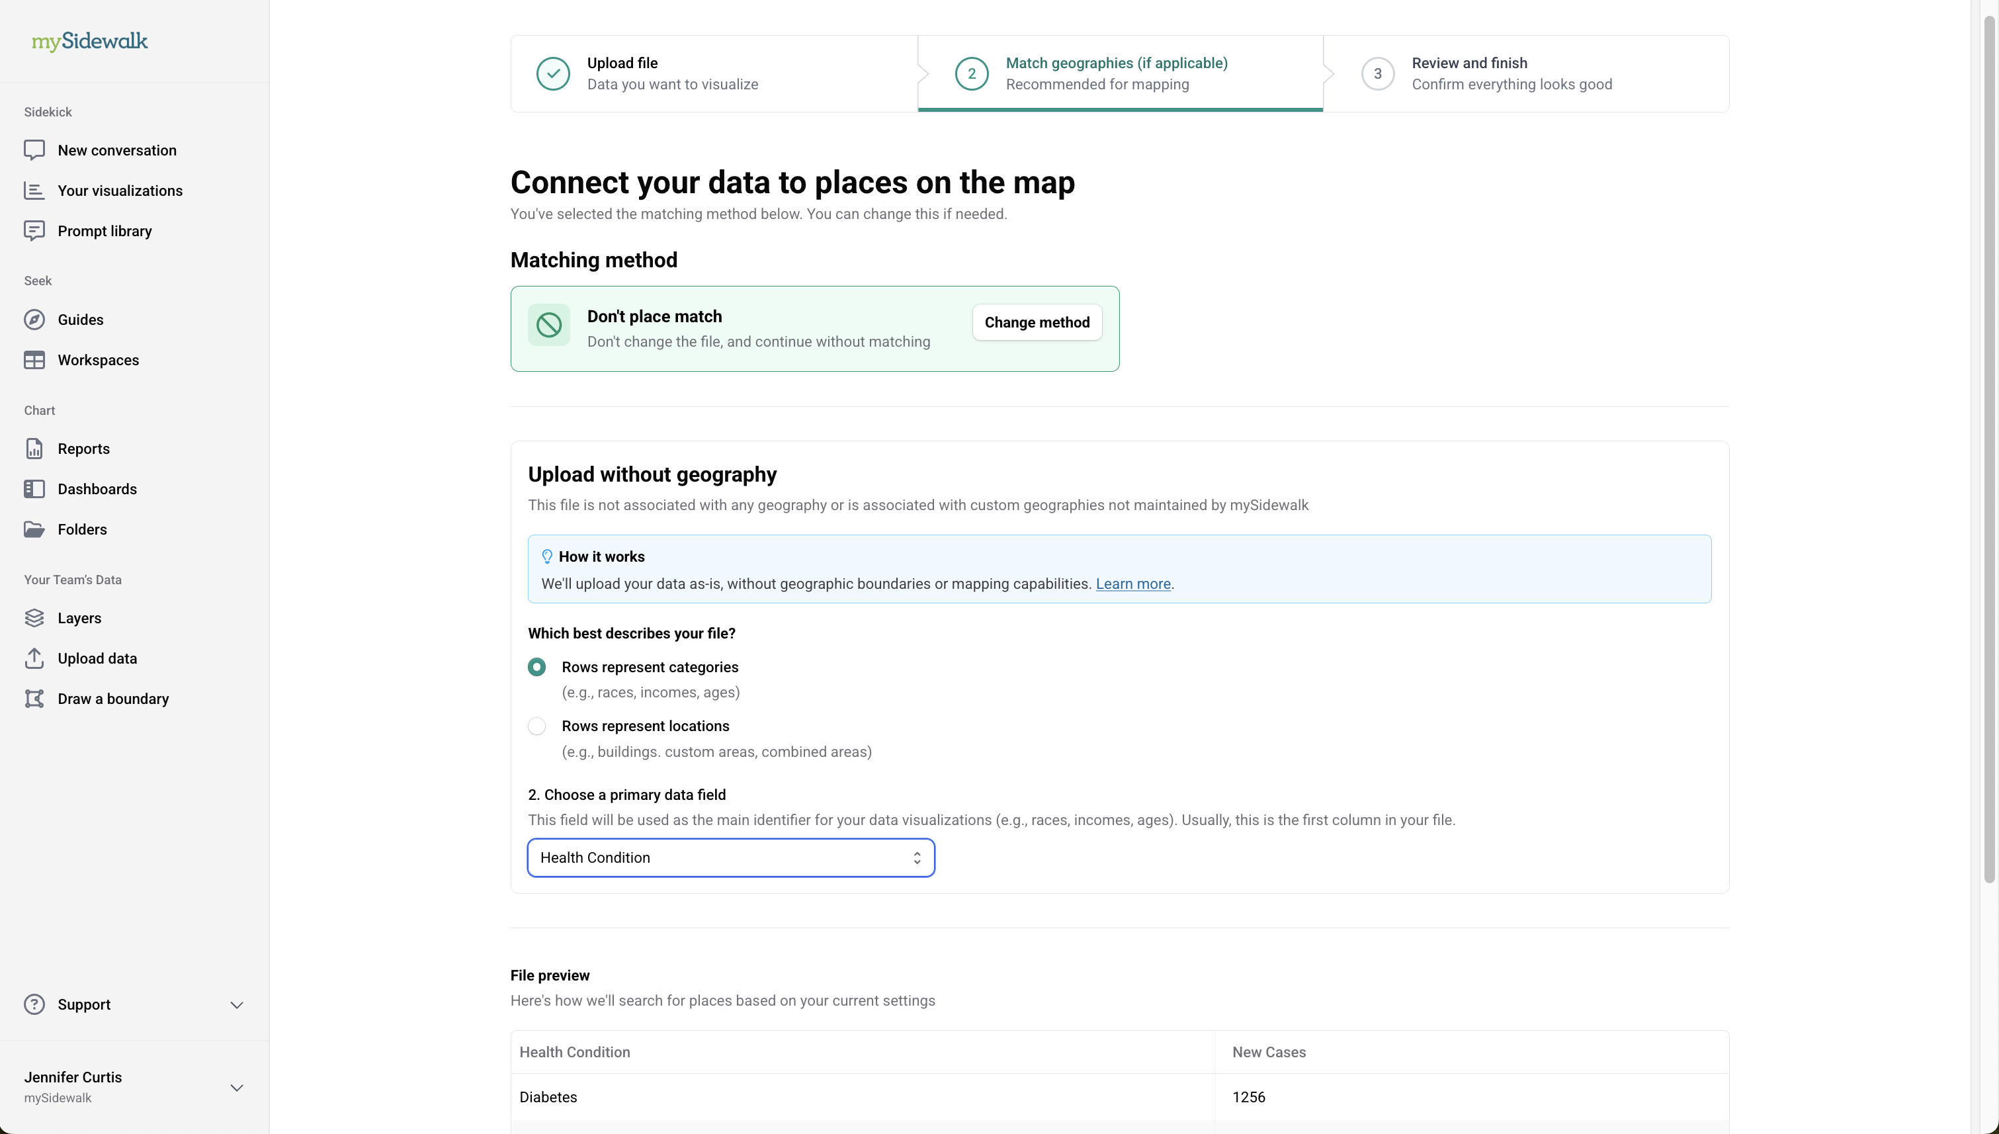Viewport: 1999px width, 1134px height.
Task: Click the Upload data arrow icon
Action: 34,658
